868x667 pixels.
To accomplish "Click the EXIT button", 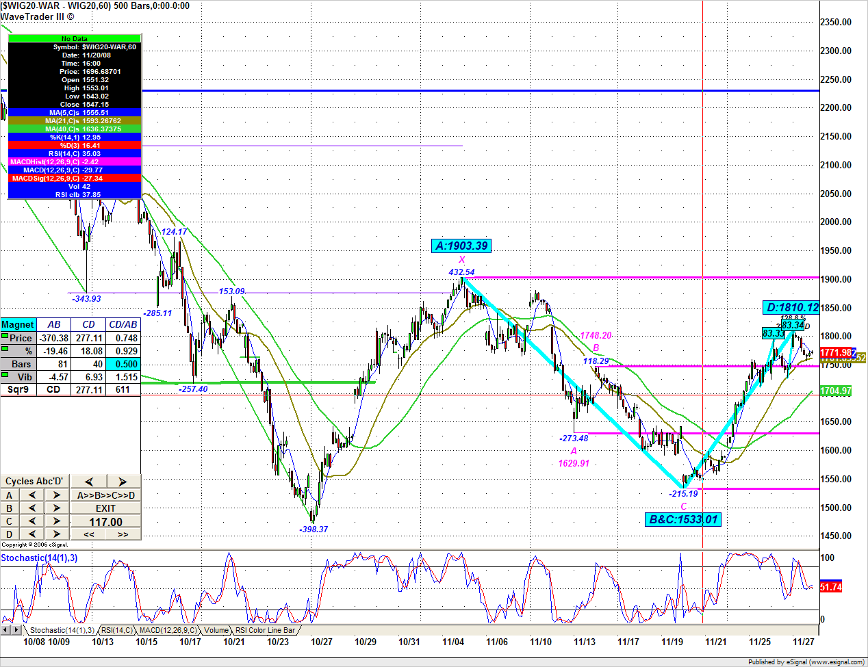I will coord(105,508).
